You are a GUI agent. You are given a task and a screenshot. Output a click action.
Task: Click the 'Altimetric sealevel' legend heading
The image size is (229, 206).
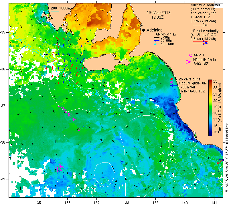(x=205, y=5)
